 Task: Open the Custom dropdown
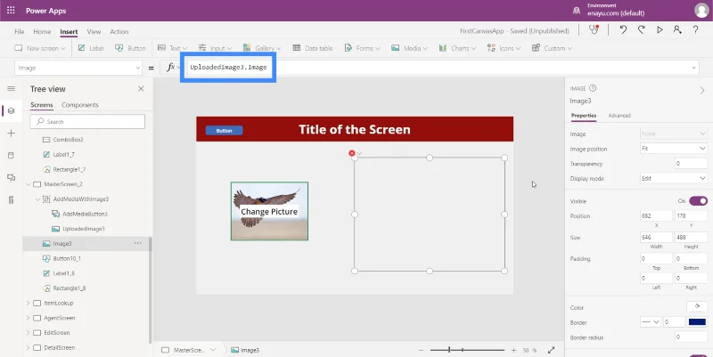pyautogui.click(x=552, y=48)
